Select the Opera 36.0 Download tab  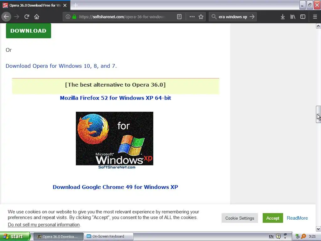point(35,5)
